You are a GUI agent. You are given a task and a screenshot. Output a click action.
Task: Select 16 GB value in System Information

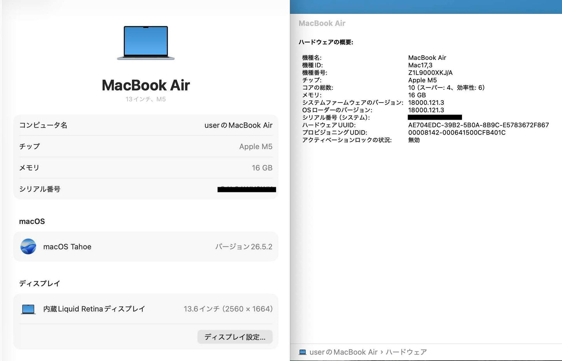417,95
